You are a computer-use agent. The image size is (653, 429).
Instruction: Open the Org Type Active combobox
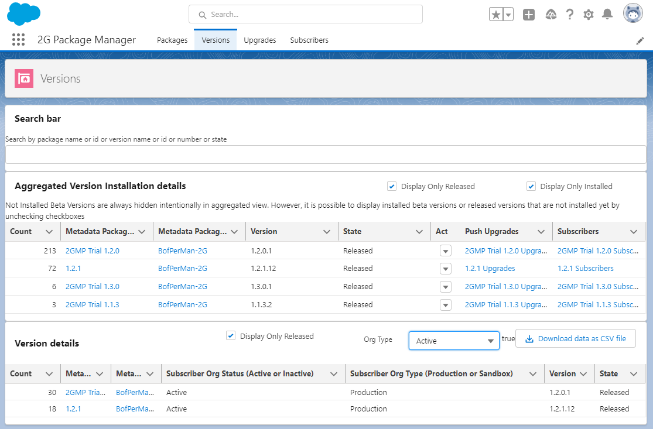[454, 341]
